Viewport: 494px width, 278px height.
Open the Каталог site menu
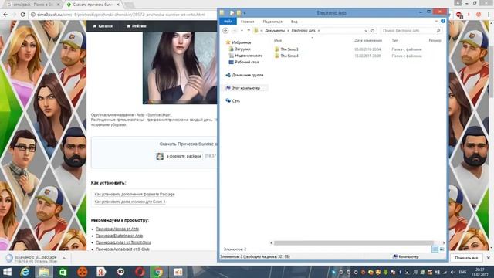pos(103,26)
